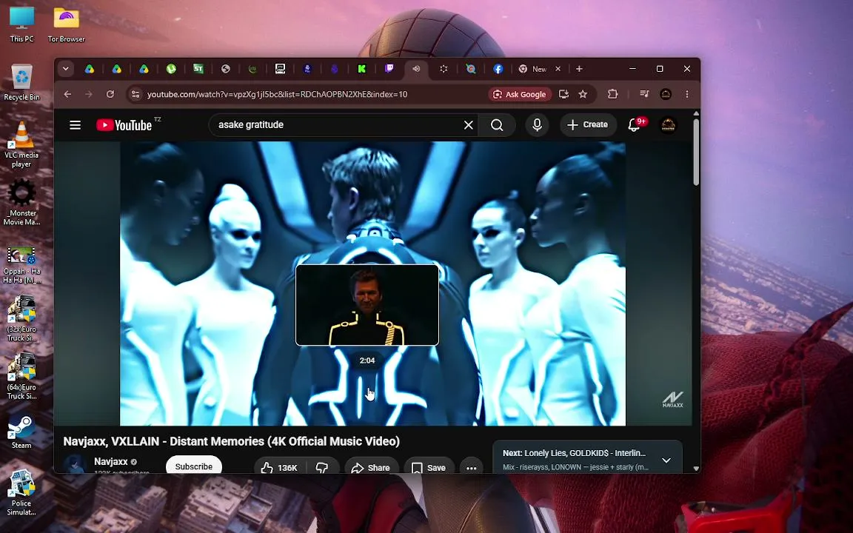Open the three-dot more actions menu
Screen dimensions: 853x533
point(471,467)
